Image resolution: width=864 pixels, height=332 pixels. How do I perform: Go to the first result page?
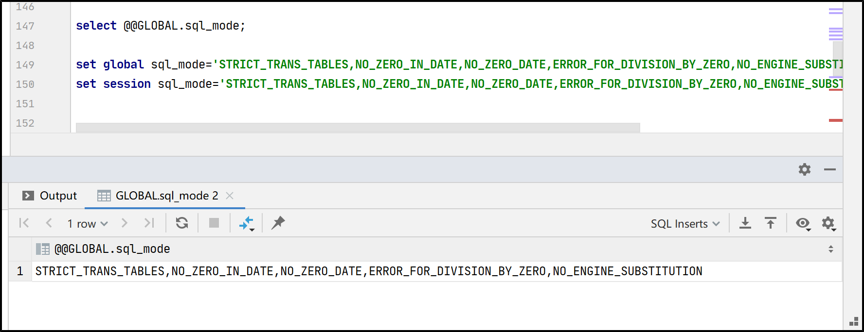[x=24, y=223]
